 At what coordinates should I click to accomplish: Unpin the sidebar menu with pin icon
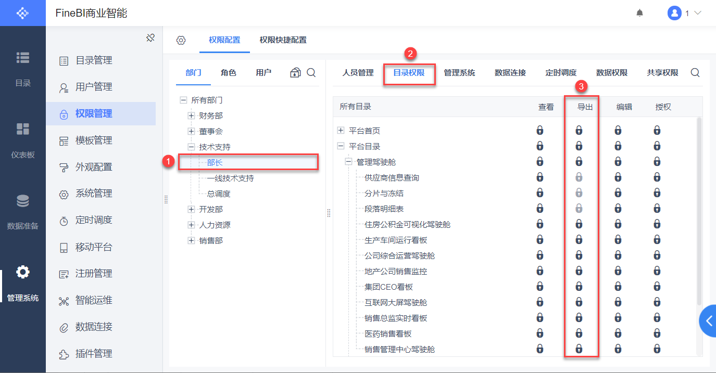coord(150,37)
